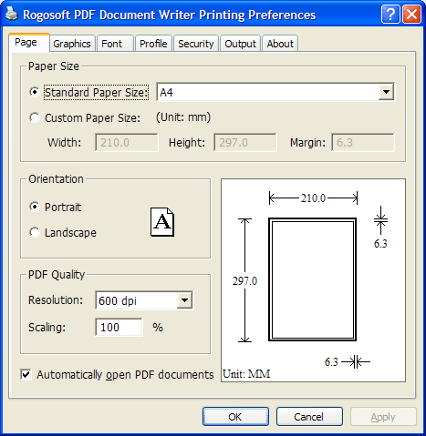Switch to the Page tab
The height and width of the screenshot is (436, 426).
[x=29, y=43]
